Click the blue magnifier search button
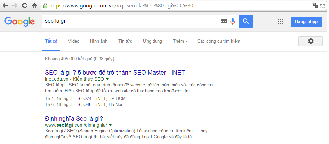 click(x=246, y=21)
